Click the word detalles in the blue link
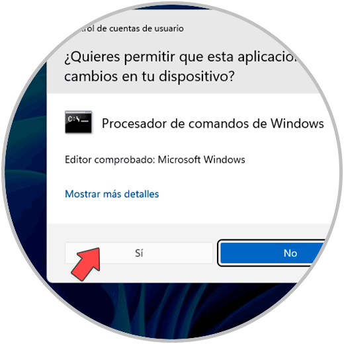344x344 pixels. coord(142,194)
